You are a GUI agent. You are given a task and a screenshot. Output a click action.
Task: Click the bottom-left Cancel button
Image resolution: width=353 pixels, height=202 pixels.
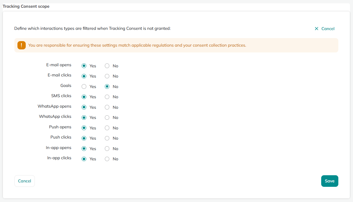click(x=25, y=181)
